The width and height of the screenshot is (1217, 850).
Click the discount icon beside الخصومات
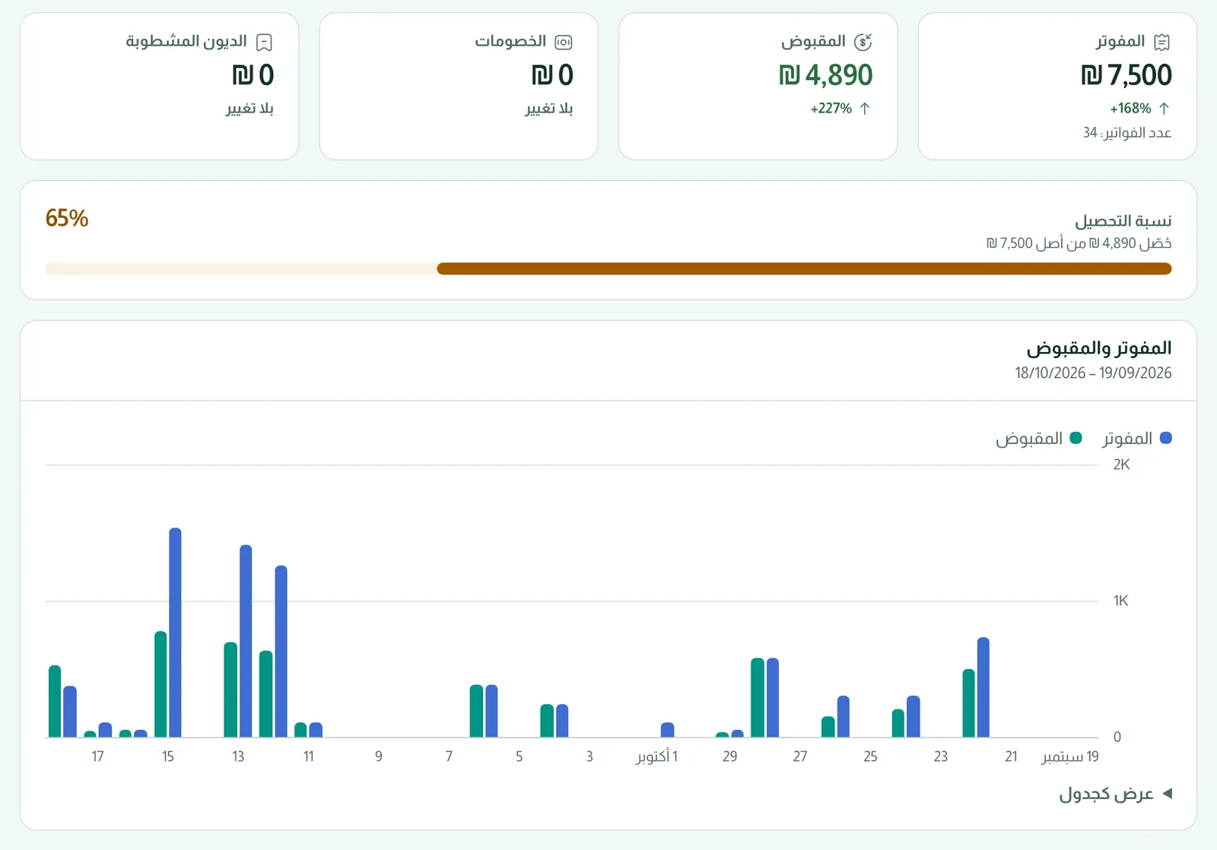pos(563,42)
